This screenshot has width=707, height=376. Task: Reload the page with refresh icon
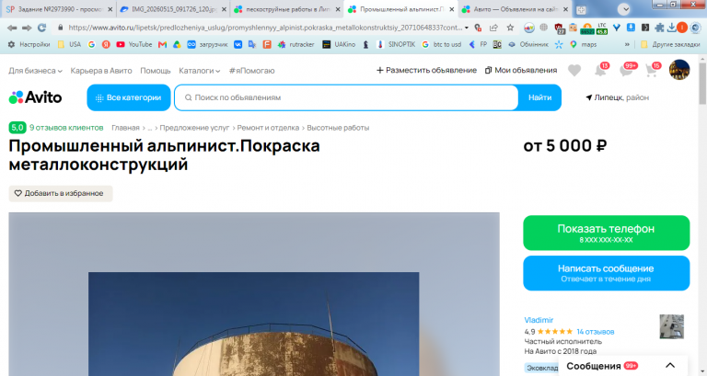click(42, 28)
